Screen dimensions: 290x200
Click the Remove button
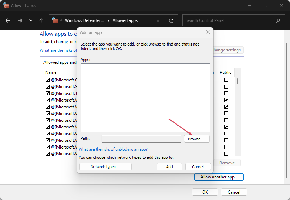[227, 163]
